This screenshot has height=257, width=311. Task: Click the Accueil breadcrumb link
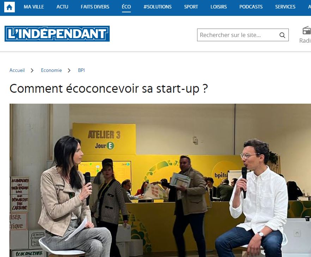point(17,71)
